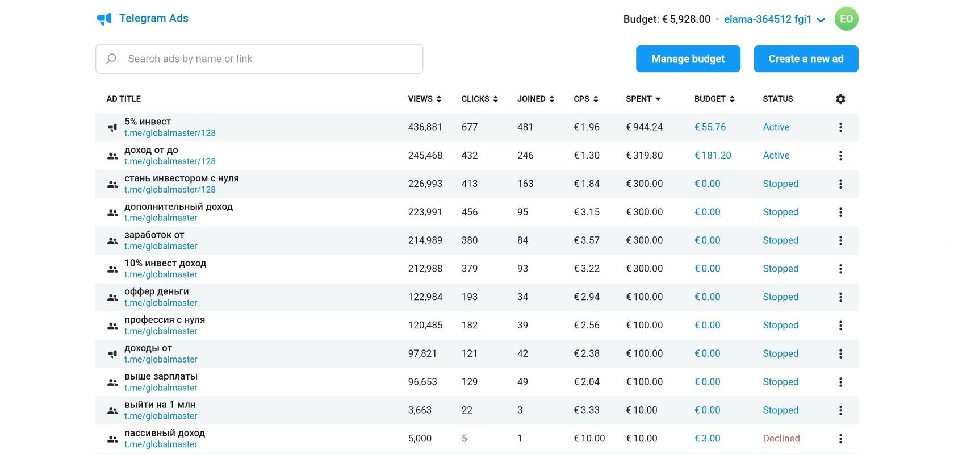
Task: Open the EO profile avatar
Action: click(x=846, y=19)
